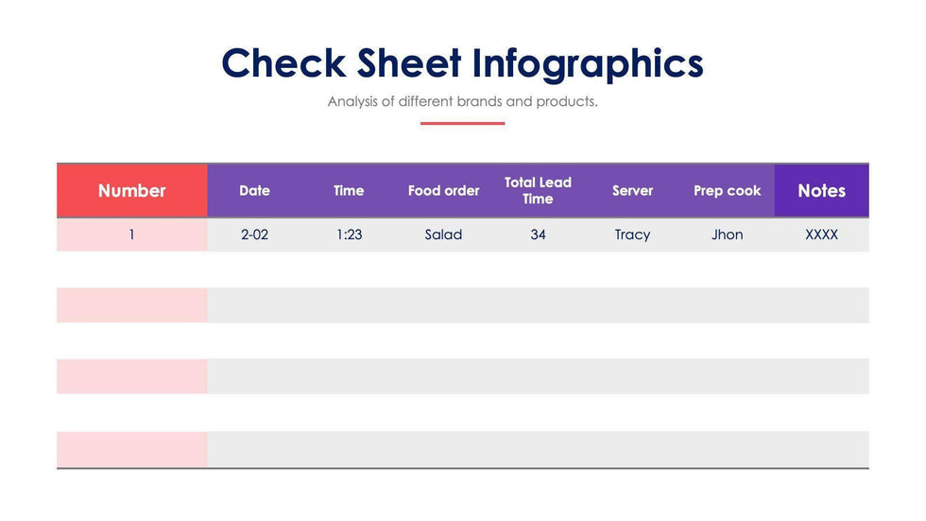Select the cell containing number 1

[131, 234]
